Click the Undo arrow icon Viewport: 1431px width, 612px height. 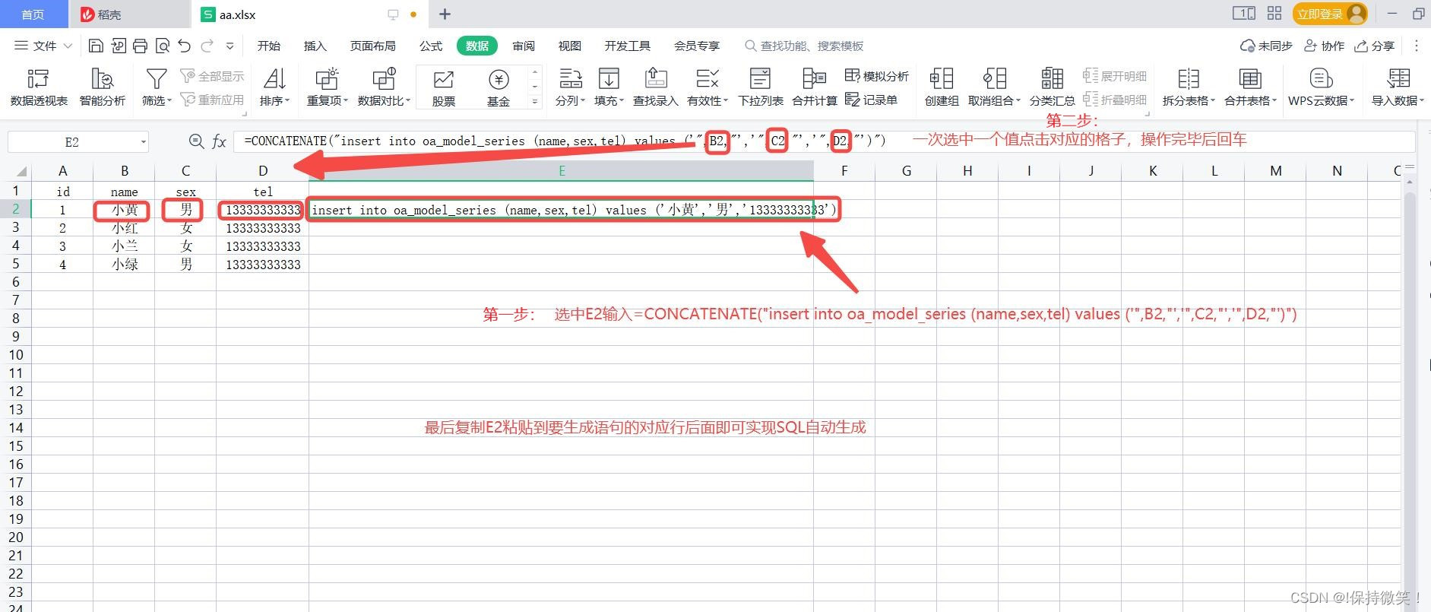184,46
